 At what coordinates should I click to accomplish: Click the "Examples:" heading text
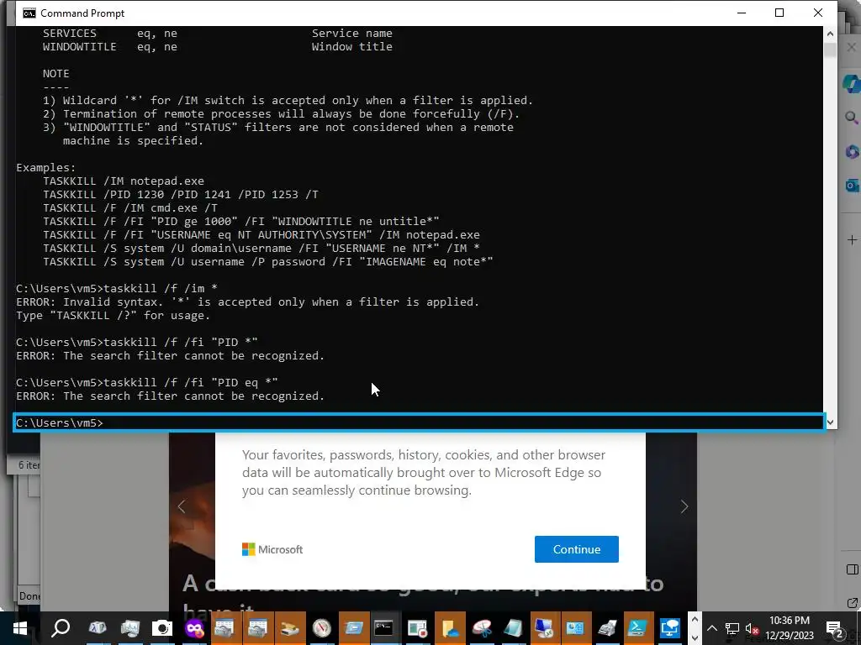[46, 168]
